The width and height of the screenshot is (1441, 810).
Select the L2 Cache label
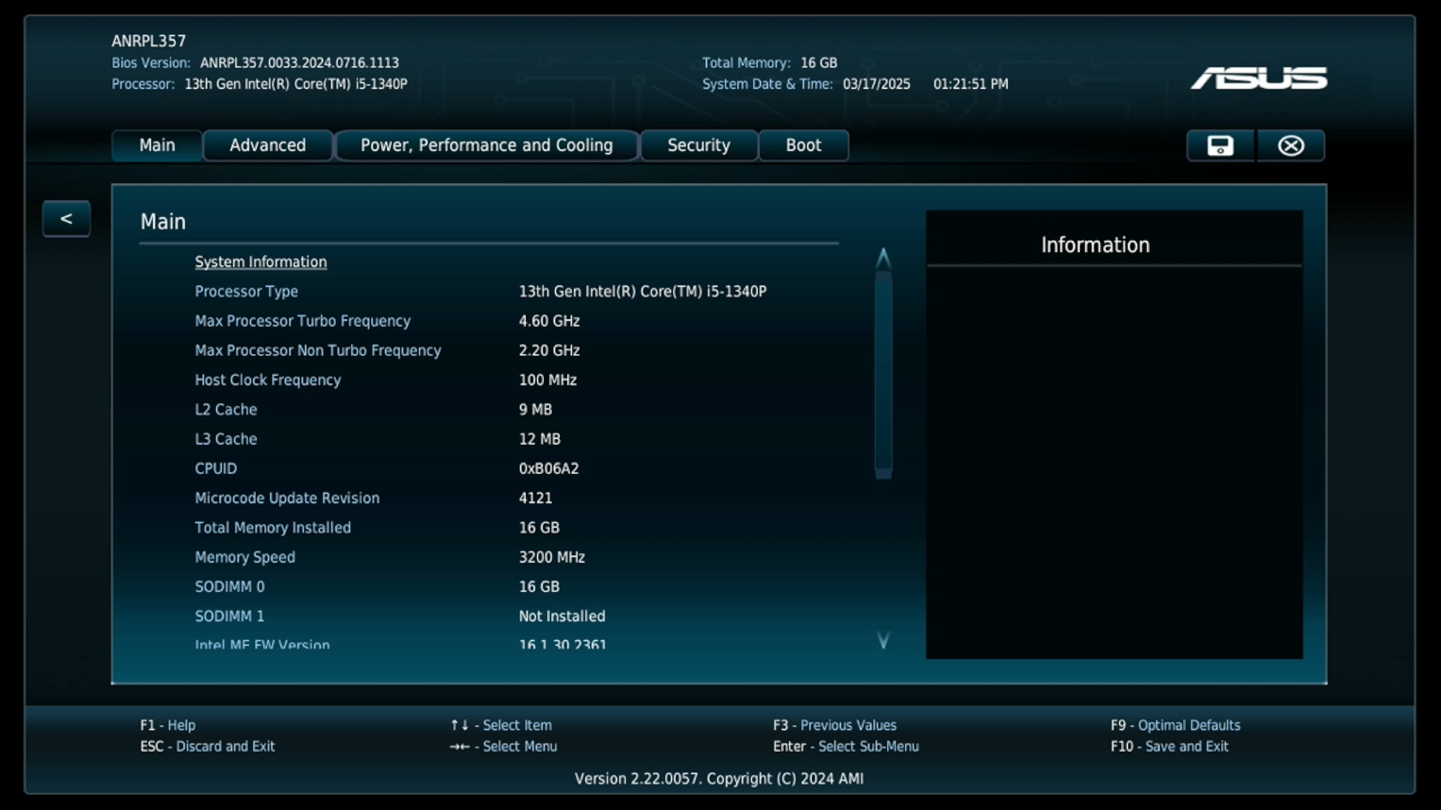(226, 410)
